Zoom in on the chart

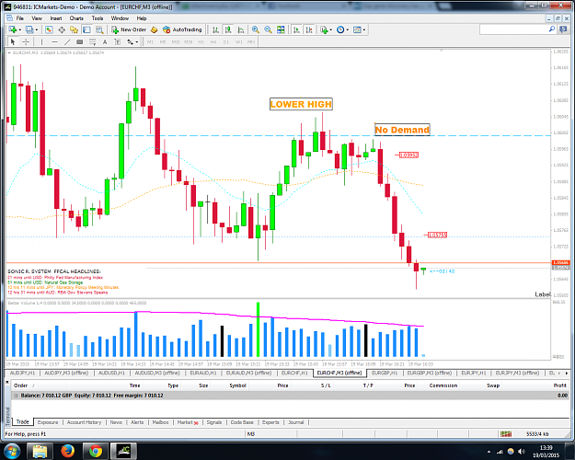[256, 29]
